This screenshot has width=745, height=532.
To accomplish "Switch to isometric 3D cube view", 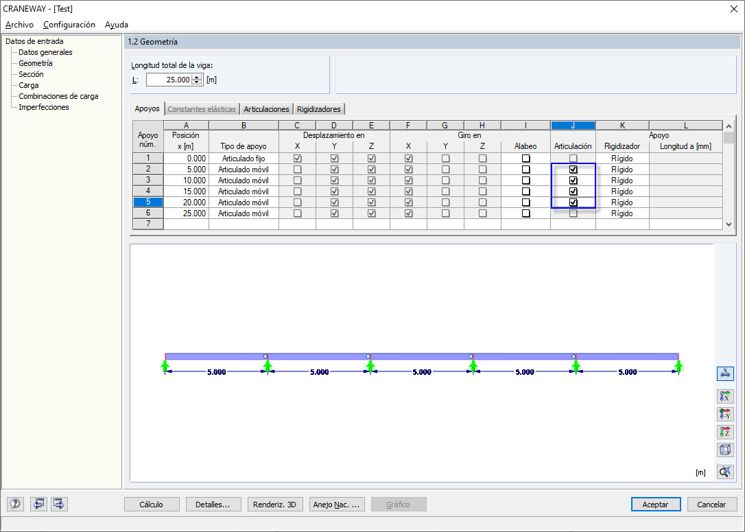I will (725, 450).
